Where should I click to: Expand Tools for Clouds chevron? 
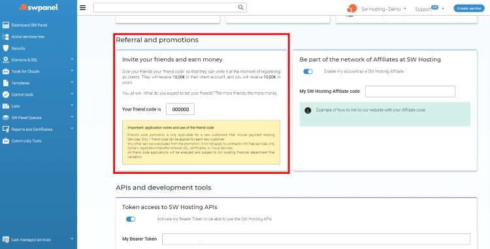pyautogui.click(x=72, y=71)
